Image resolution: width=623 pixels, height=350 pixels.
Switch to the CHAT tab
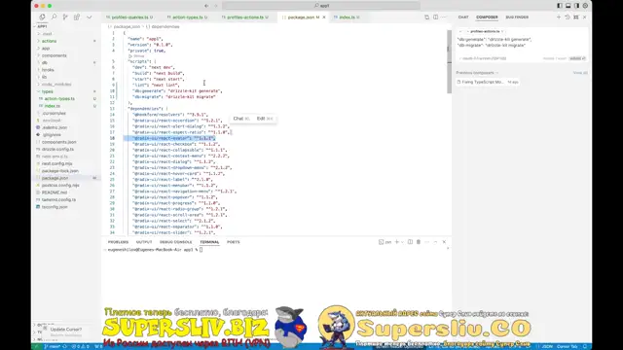pyautogui.click(x=463, y=17)
